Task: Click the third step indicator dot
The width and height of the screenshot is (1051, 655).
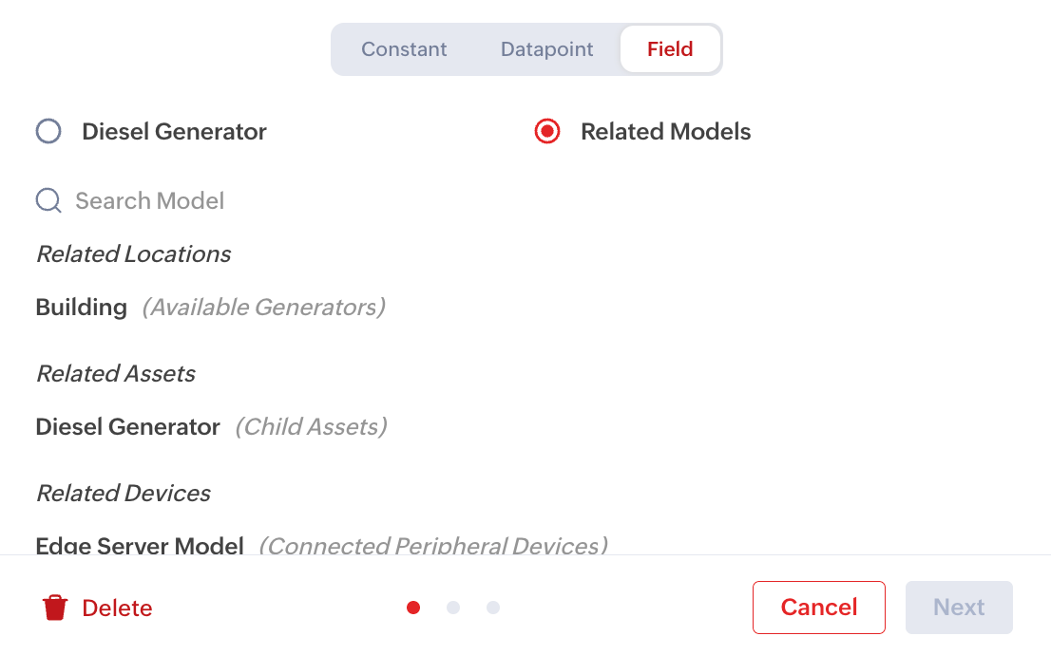Action: coord(493,608)
